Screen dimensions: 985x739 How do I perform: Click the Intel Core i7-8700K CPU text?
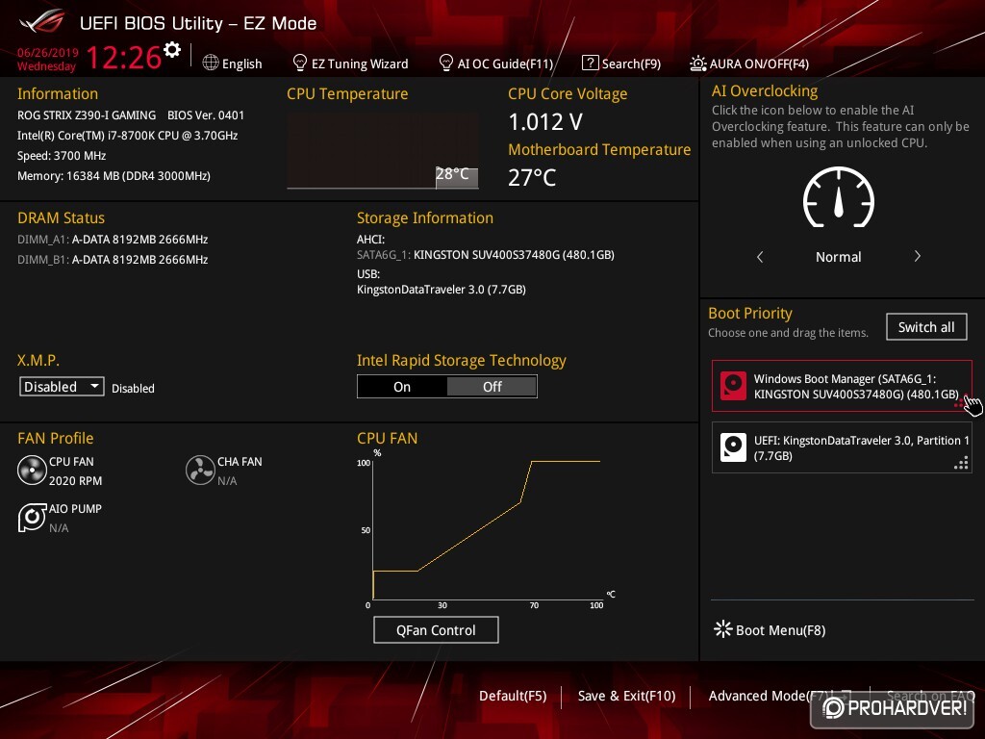(127, 135)
